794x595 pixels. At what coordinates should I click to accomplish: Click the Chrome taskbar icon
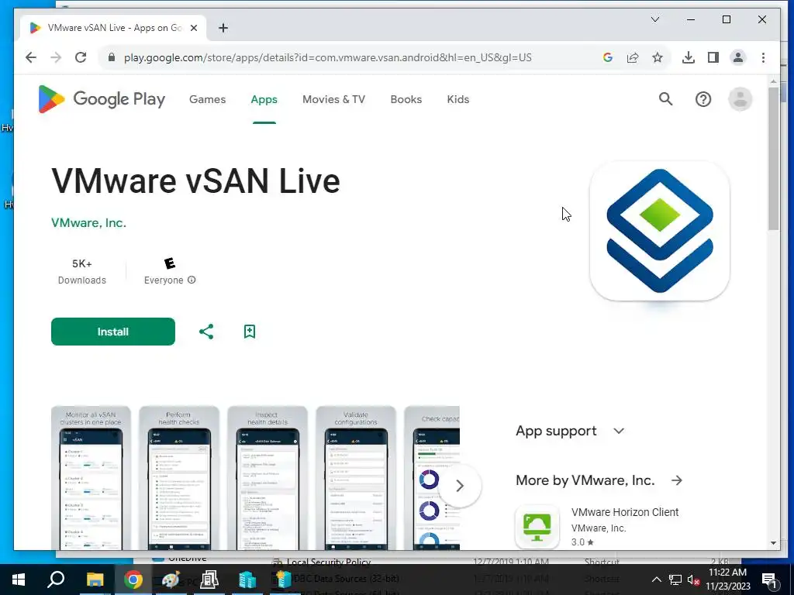pos(133,580)
